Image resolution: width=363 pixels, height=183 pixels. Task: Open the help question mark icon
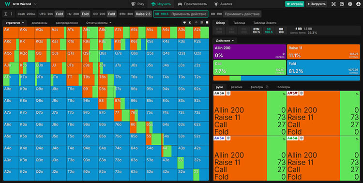tap(342, 4)
